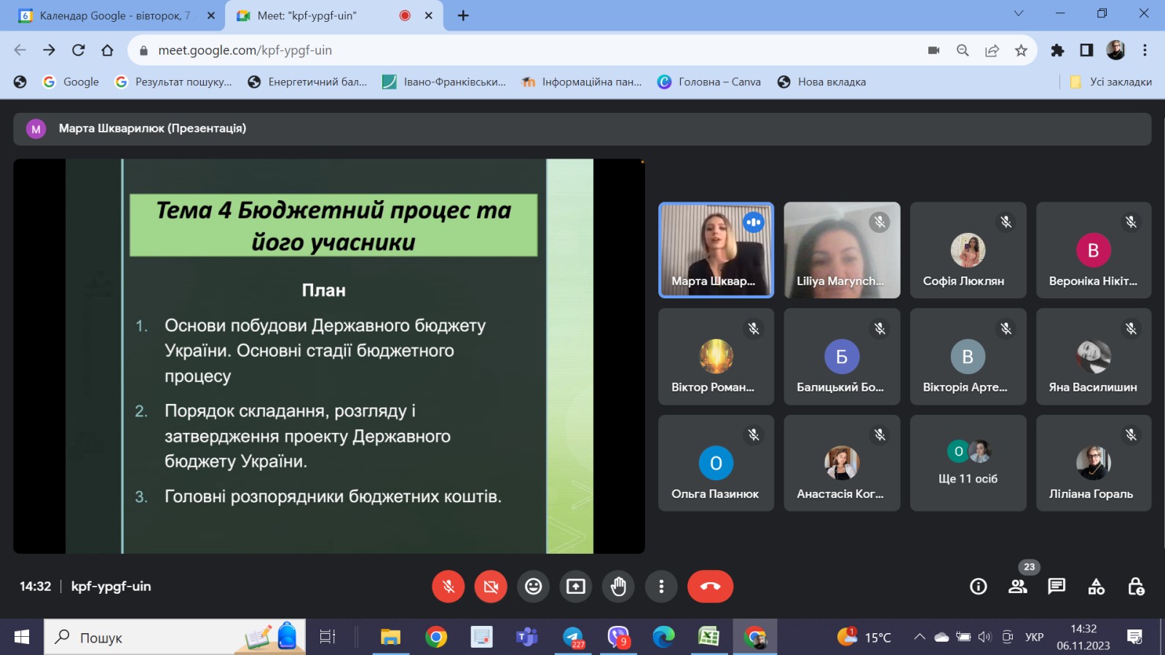Raise your hand in the meeting
This screenshot has height=655, width=1165.
pos(618,586)
